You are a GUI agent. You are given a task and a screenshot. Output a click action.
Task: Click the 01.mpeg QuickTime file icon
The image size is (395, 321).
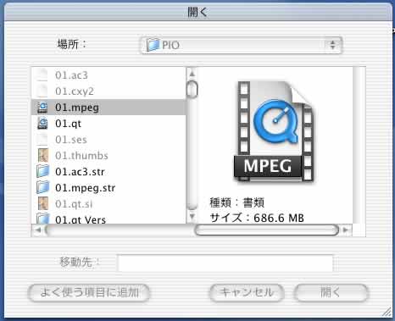pyautogui.click(x=42, y=108)
